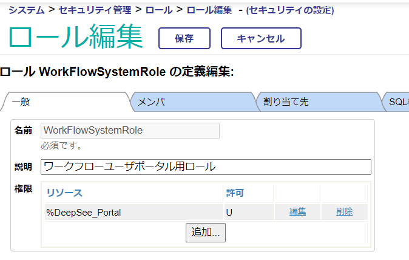Viewport: 409px width, 260px height.
Task: Click the 名前 field showing WorkFlowSystemRole
Action: tap(130, 131)
